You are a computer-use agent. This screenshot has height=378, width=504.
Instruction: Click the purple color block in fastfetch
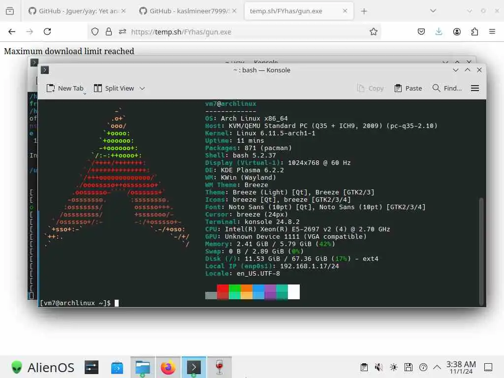pos(270,291)
